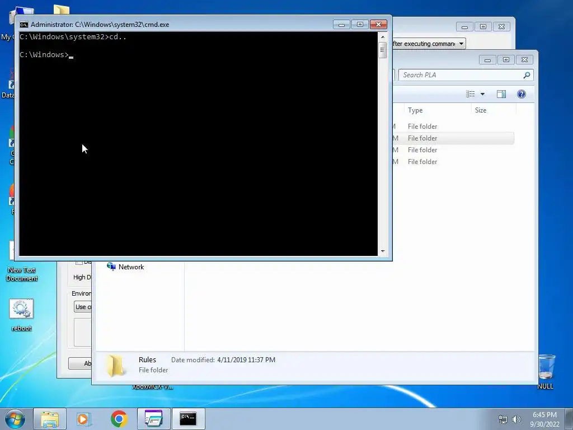573x430 pixels.
Task: Open the taskbar clock showing 6:45 PM
Action: (x=544, y=419)
